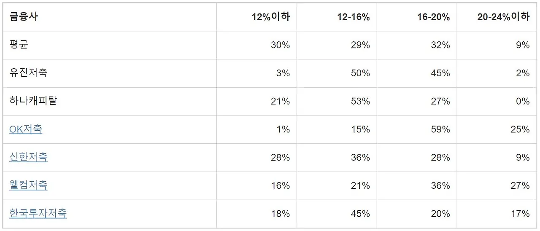This screenshot has width=540, height=231.
Task: Click the 20-24%이하 column header
Action: [504, 17]
